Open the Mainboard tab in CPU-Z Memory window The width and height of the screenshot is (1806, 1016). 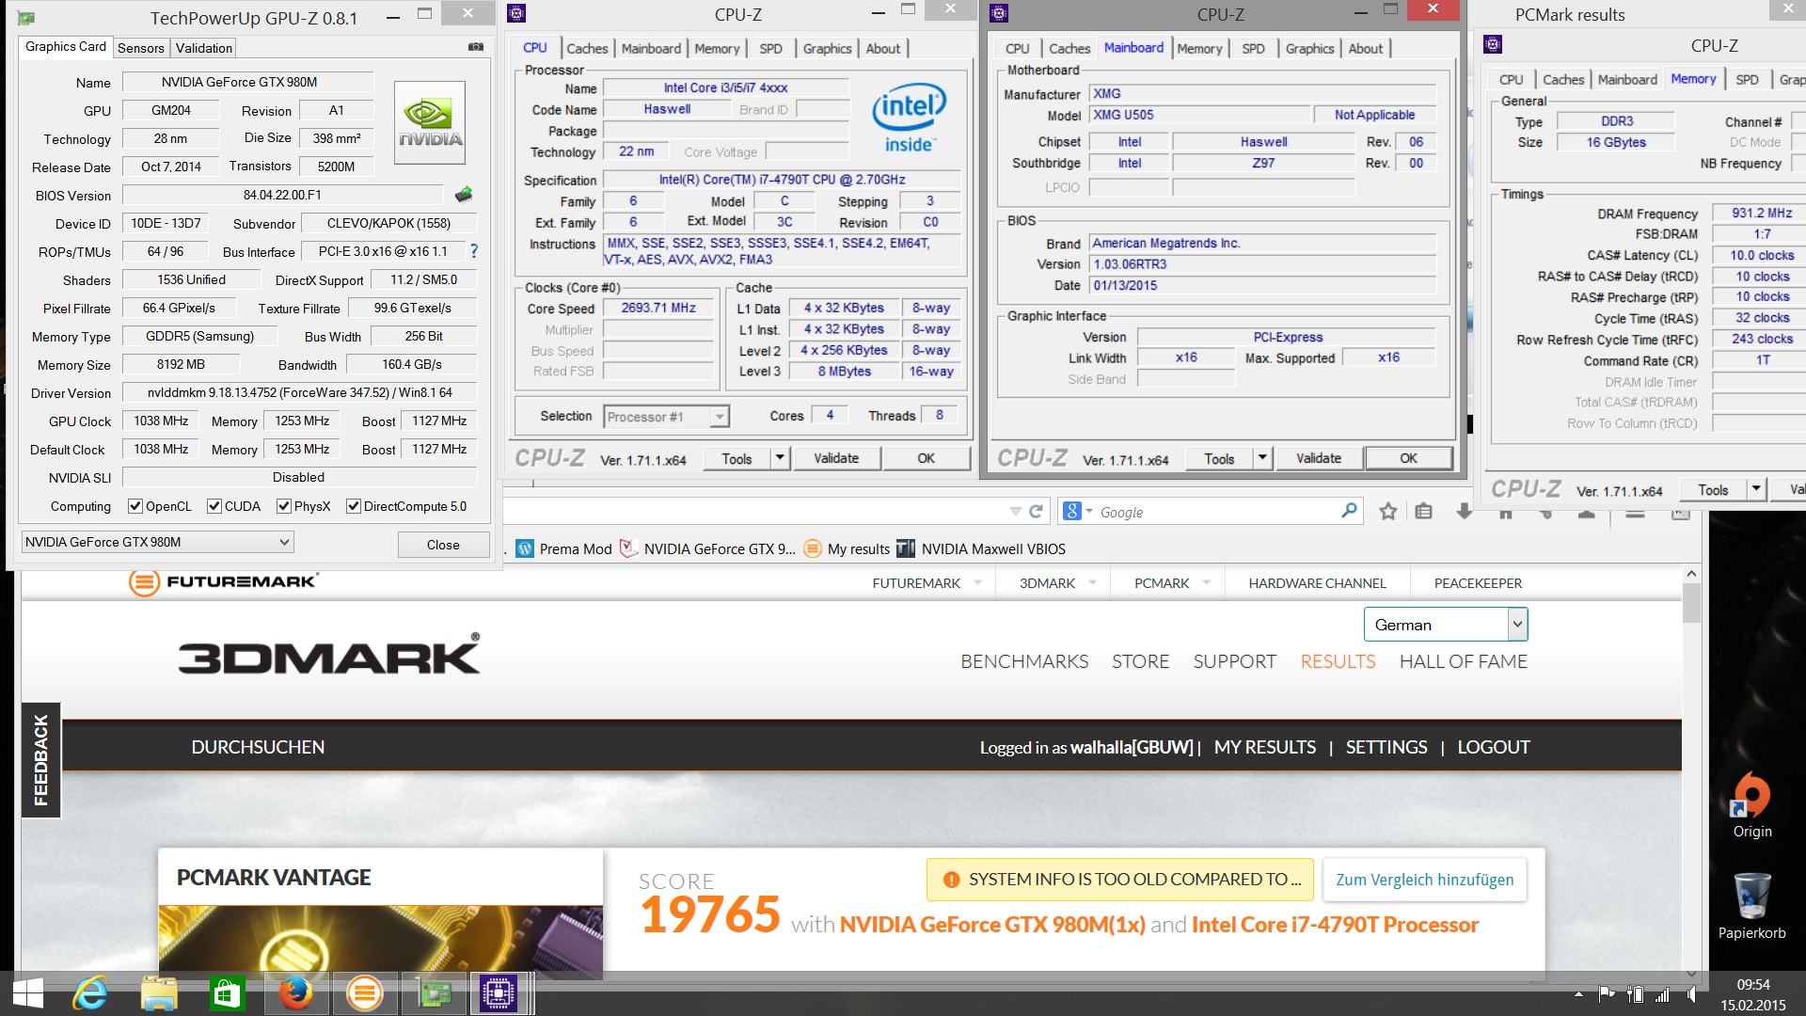point(1627,79)
